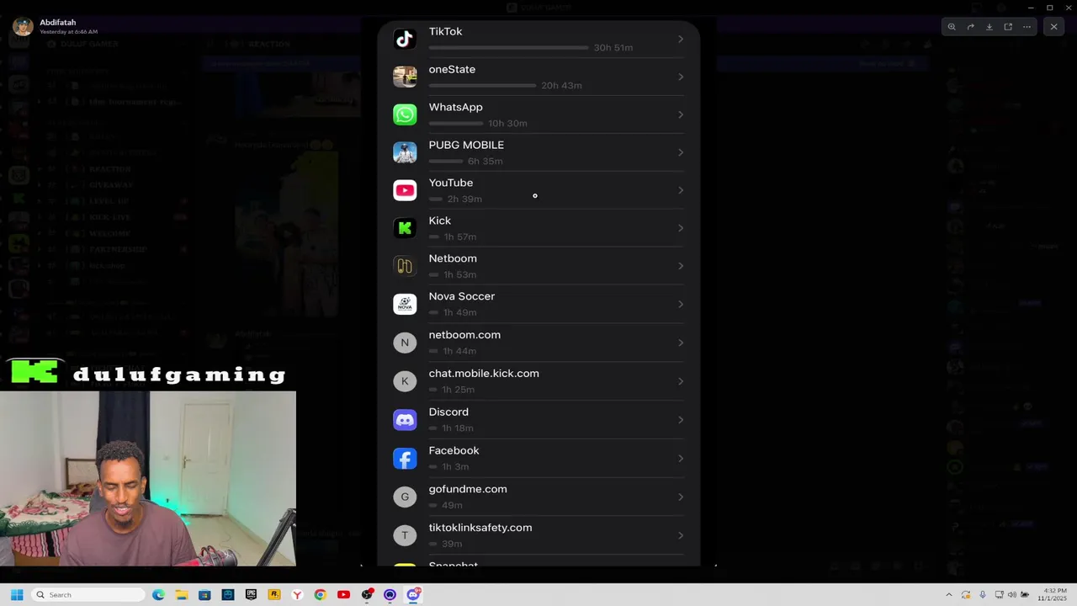
Task: Show hidden system tray icons
Action: pyautogui.click(x=949, y=594)
